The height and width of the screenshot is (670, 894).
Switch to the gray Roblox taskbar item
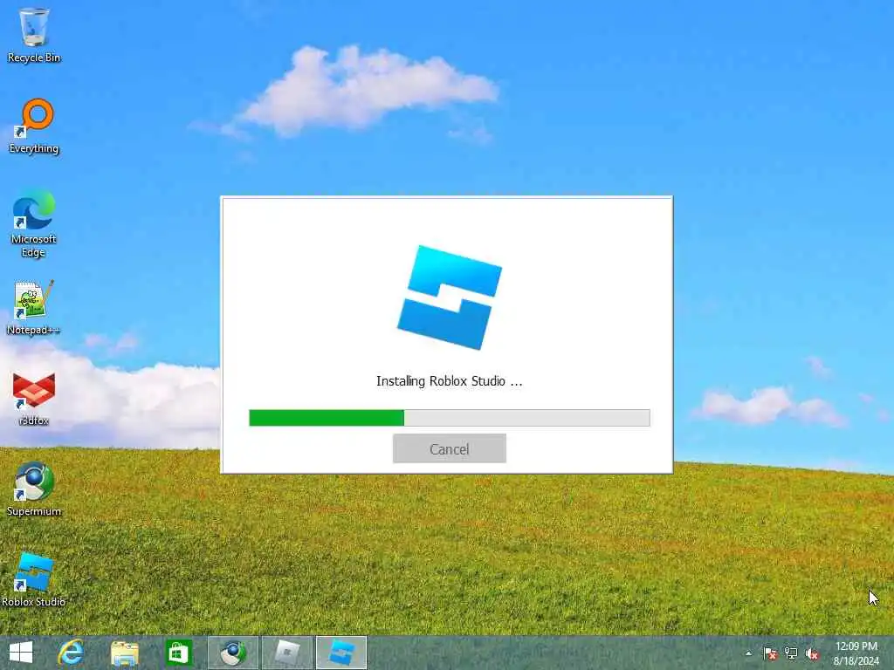pyautogui.click(x=286, y=653)
